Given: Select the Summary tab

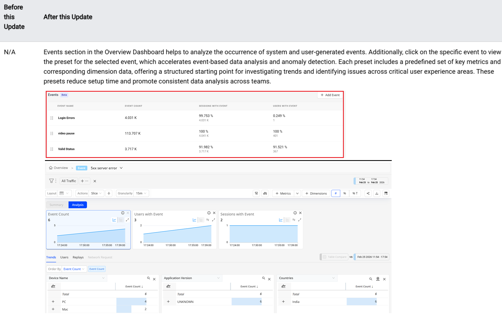Looking at the screenshot, I should (x=56, y=205).
